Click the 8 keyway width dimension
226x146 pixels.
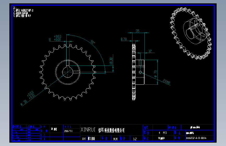point(50,39)
